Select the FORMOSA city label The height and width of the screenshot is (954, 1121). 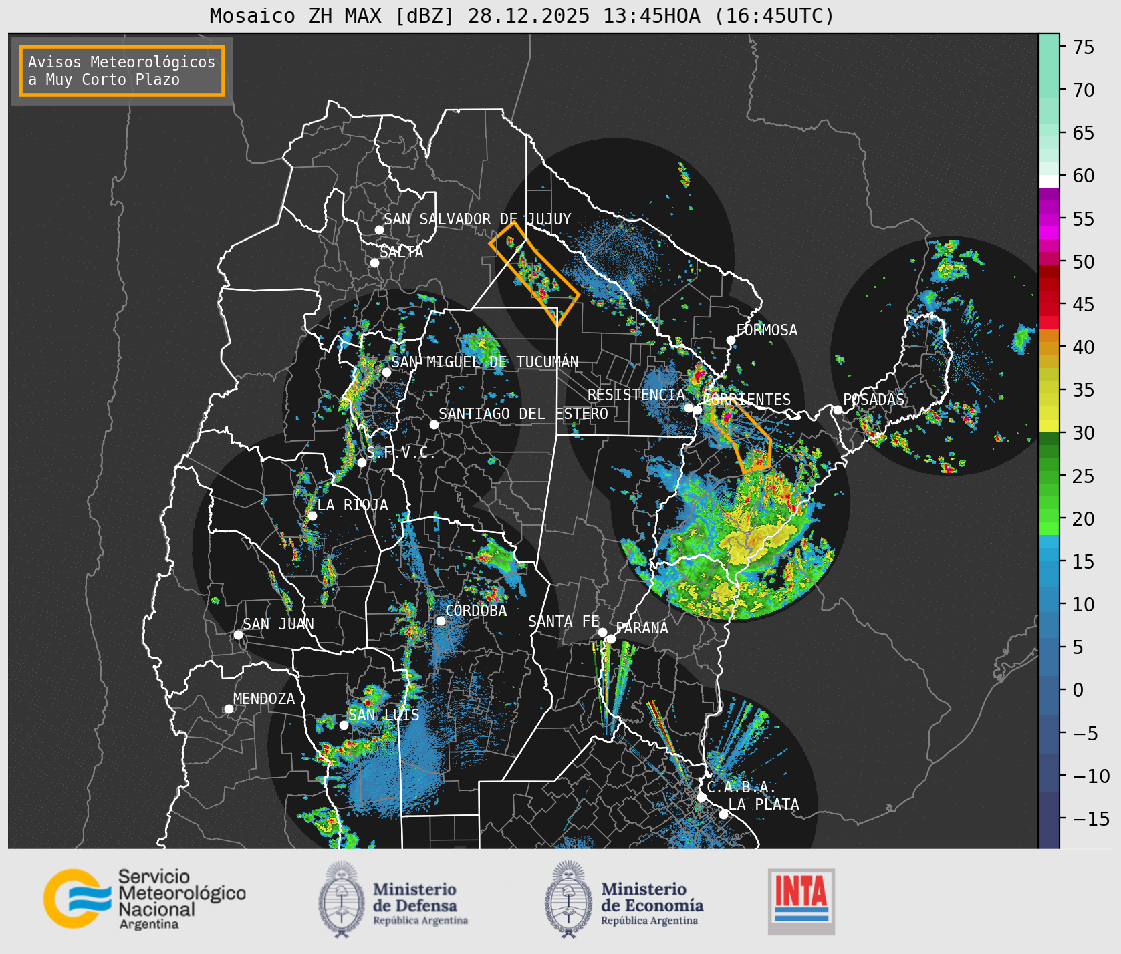767,330
